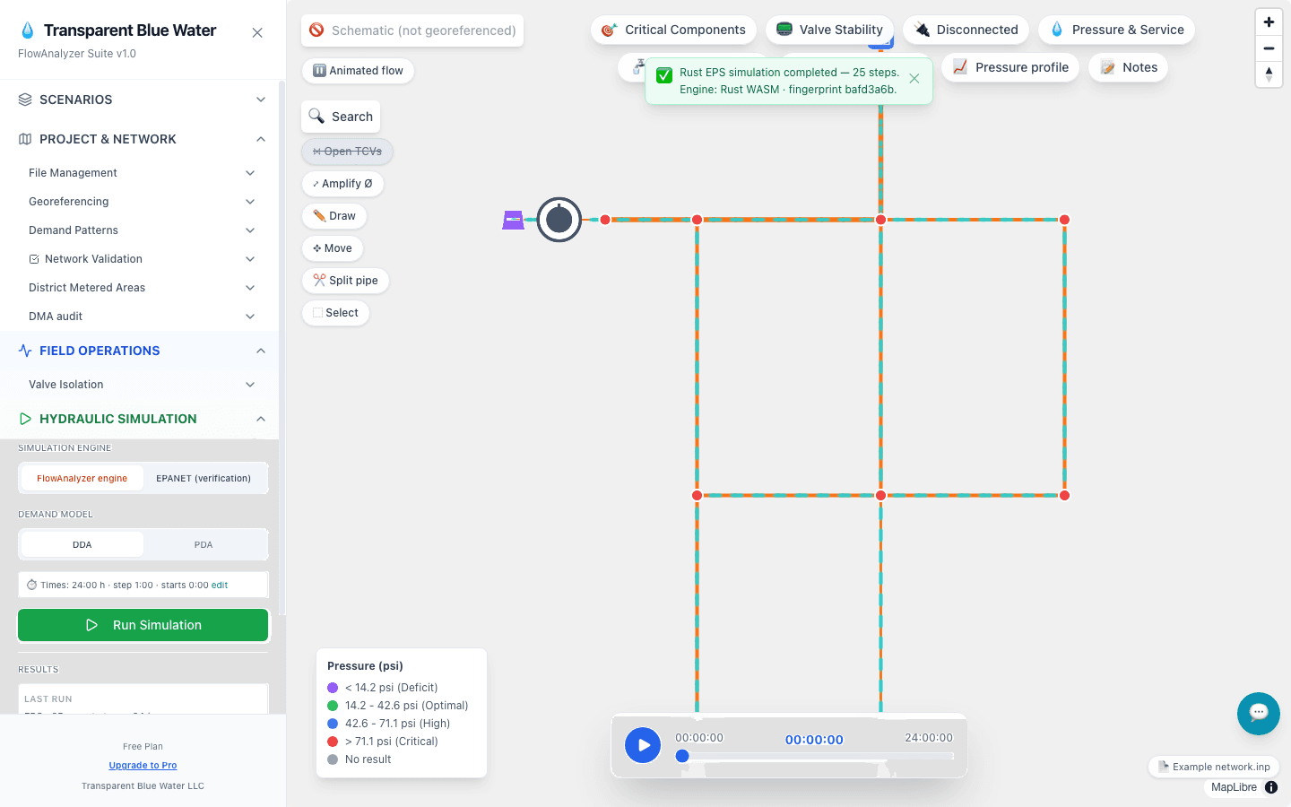Viewport: 1291px width, 807px height.
Task: Activate the Draw pencil tool
Action: tap(334, 216)
